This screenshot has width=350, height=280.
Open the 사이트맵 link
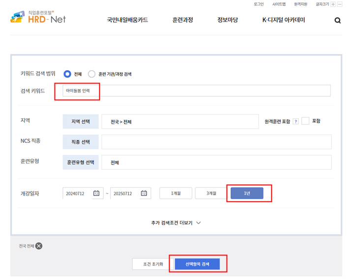[279, 4]
